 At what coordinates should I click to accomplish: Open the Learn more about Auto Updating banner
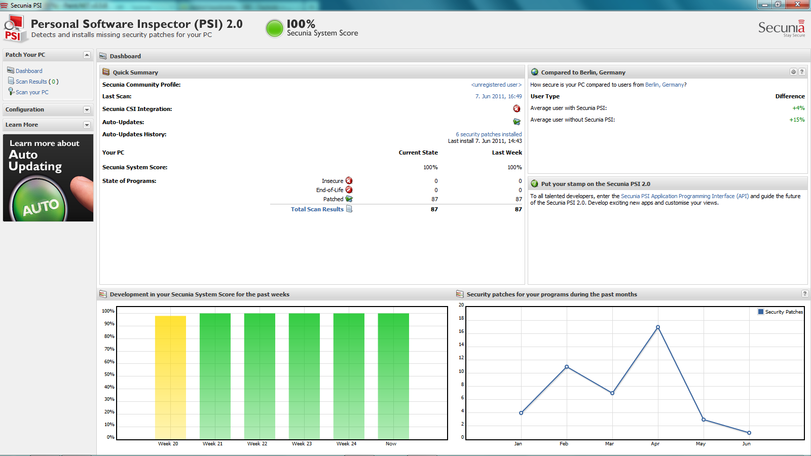(x=48, y=178)
